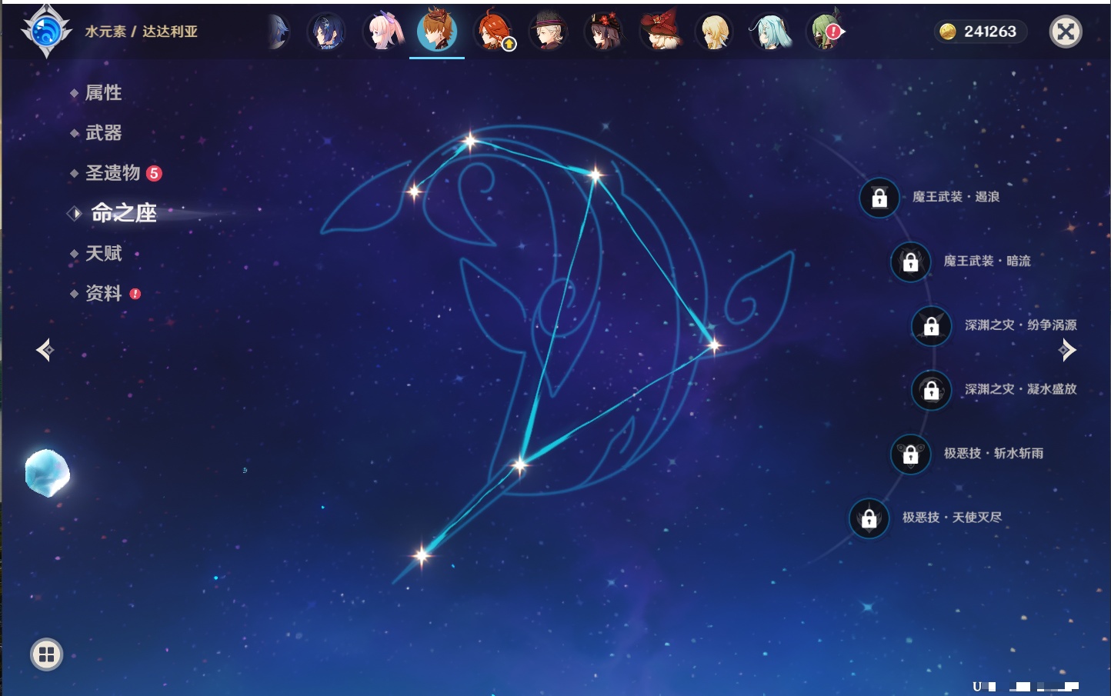Click the Mora balance 241263
The height and width of the screenshot is (696, 1111).
[979, 32]
